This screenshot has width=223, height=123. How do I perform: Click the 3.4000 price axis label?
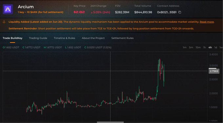(x=213, y=54)
